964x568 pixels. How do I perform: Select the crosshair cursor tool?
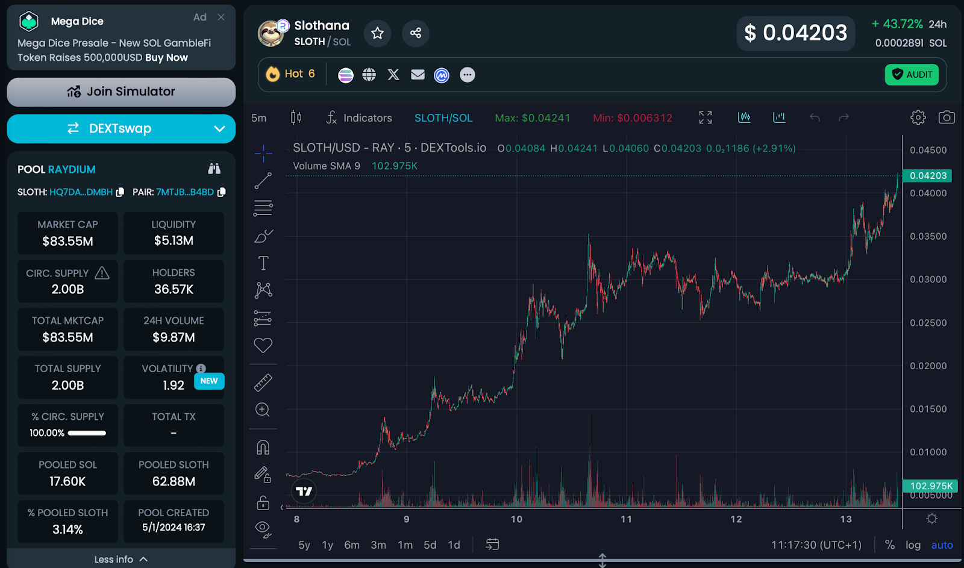pos(263,154)
